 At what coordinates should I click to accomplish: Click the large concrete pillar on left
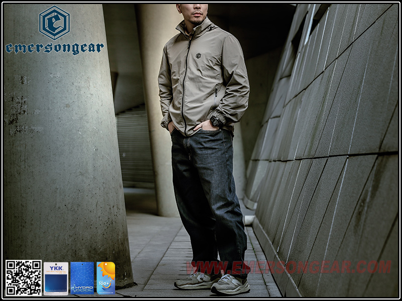pos(60,150)
